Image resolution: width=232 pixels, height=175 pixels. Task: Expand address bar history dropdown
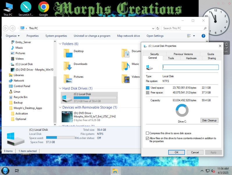153,28
